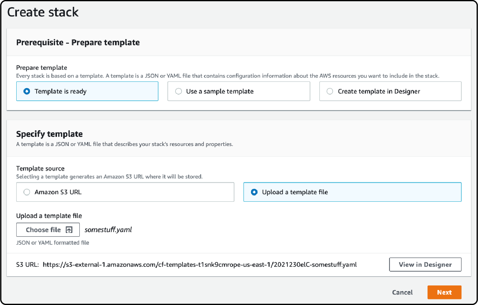Click the Specify template heading
The height and width of the screenshot is (305, 478).
[49, 134]
